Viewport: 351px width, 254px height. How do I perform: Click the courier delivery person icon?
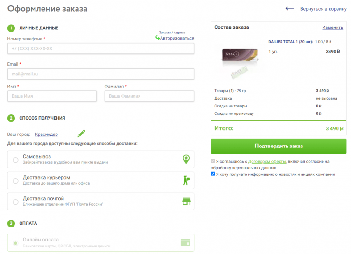tap(186, 180)
